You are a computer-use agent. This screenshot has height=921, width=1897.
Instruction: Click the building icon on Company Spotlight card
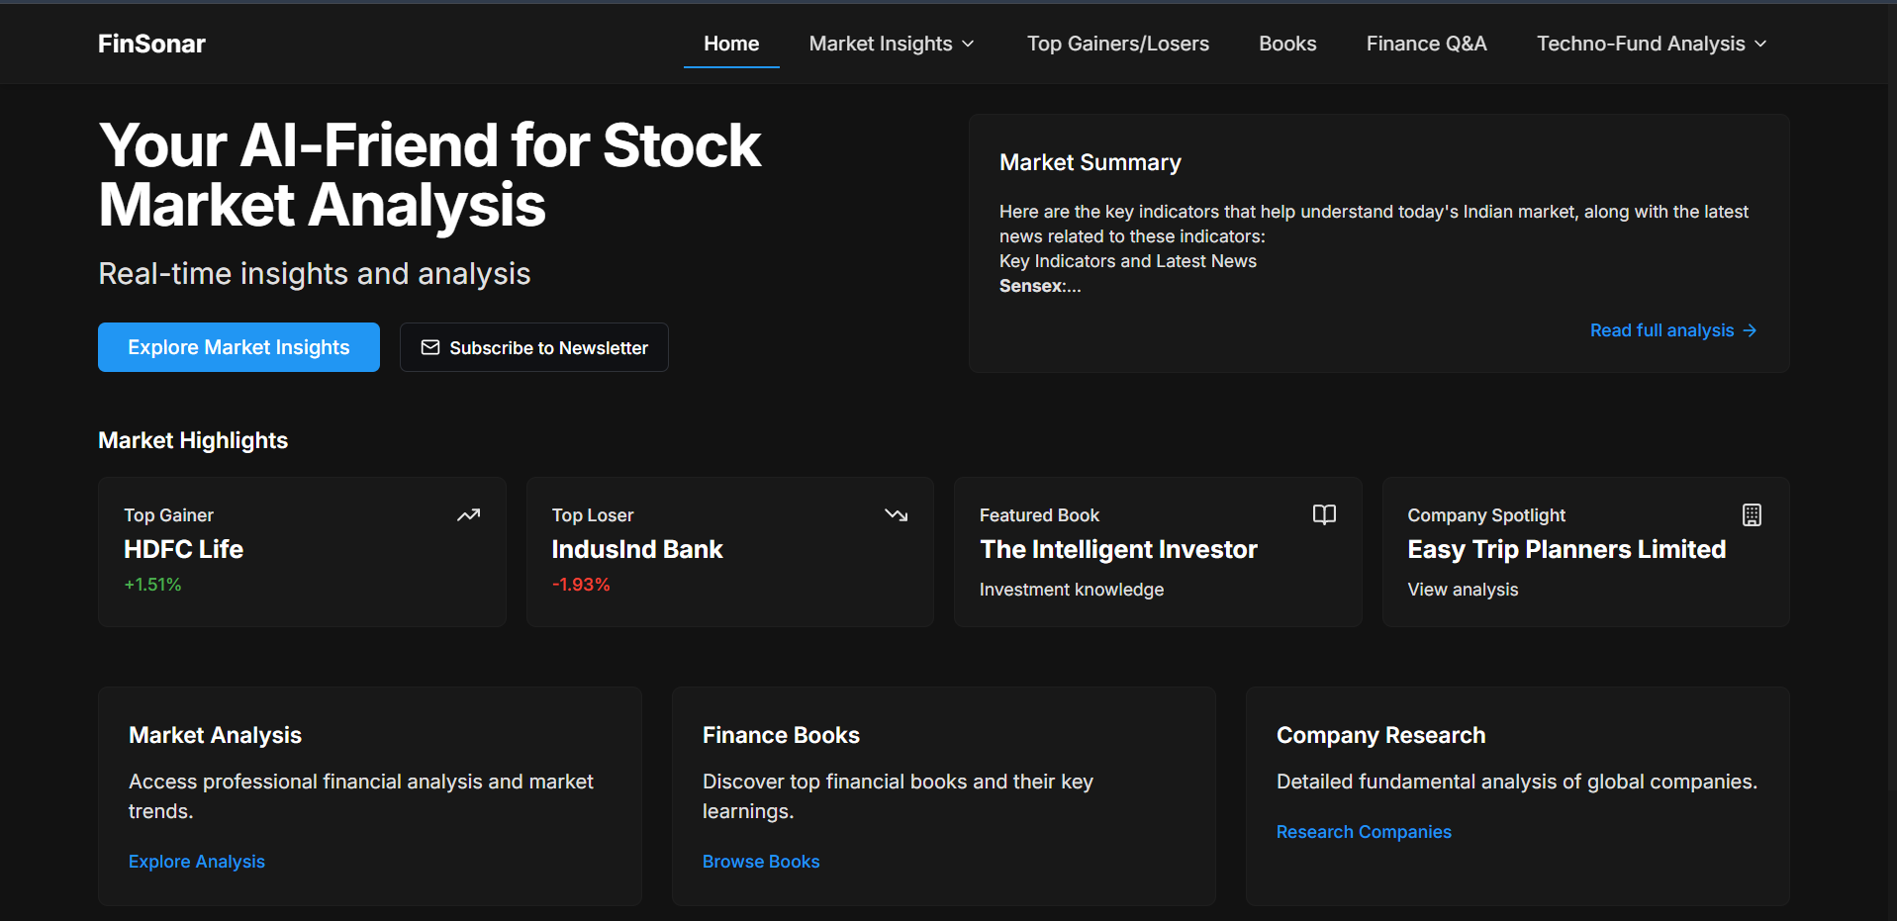[x=1752, y=514]
